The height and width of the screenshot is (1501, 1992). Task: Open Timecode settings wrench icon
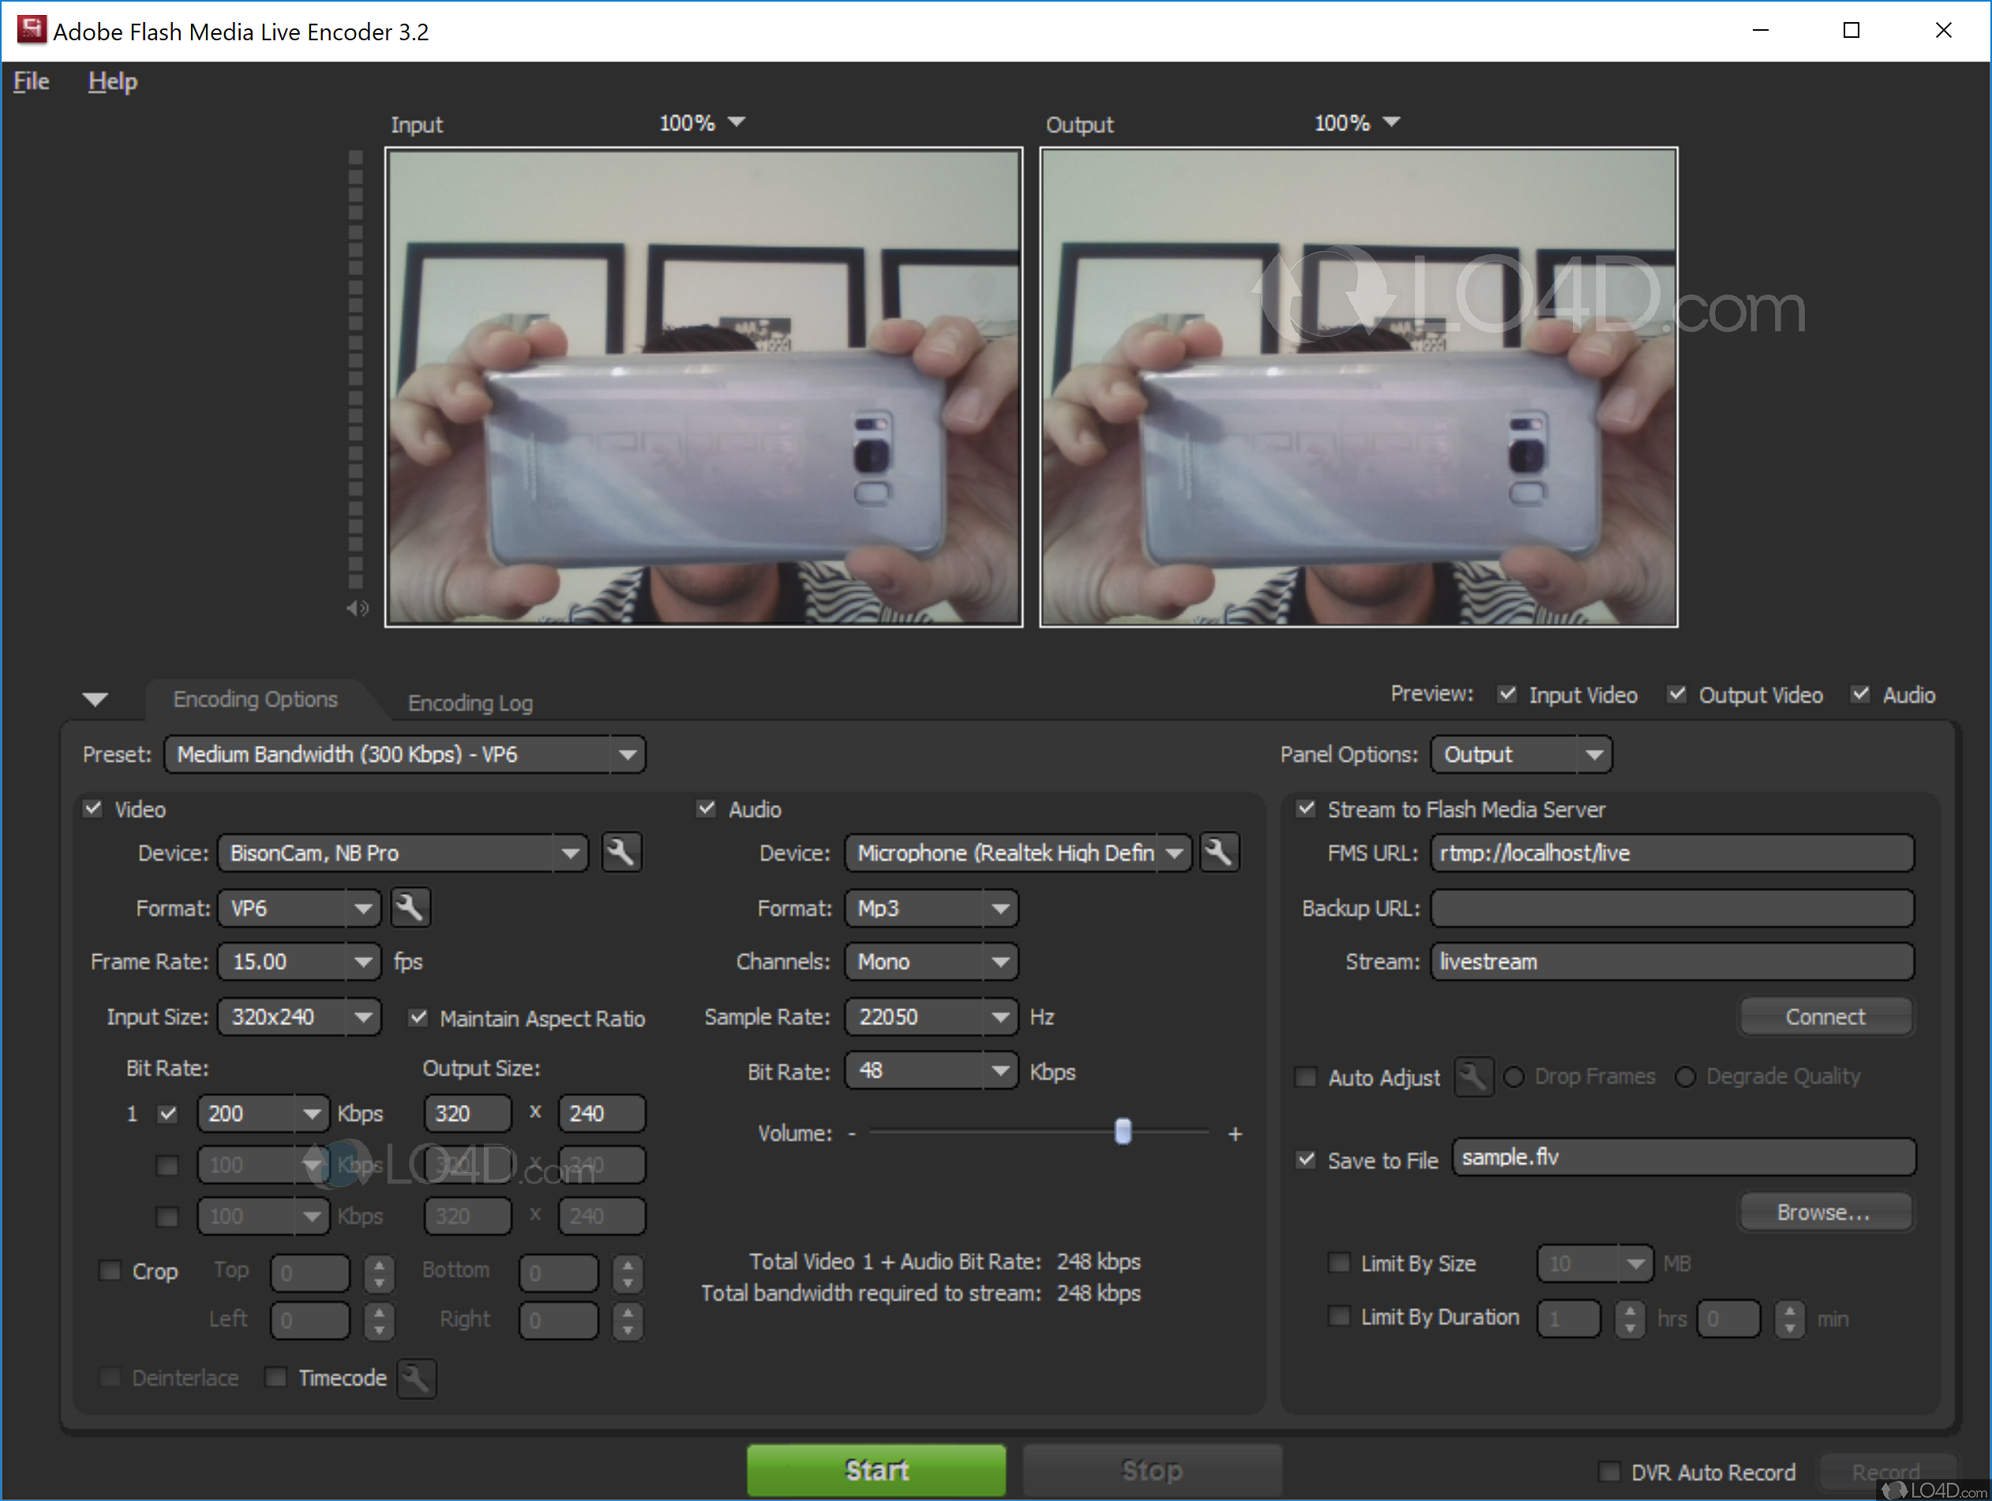tap(417, 1378)
